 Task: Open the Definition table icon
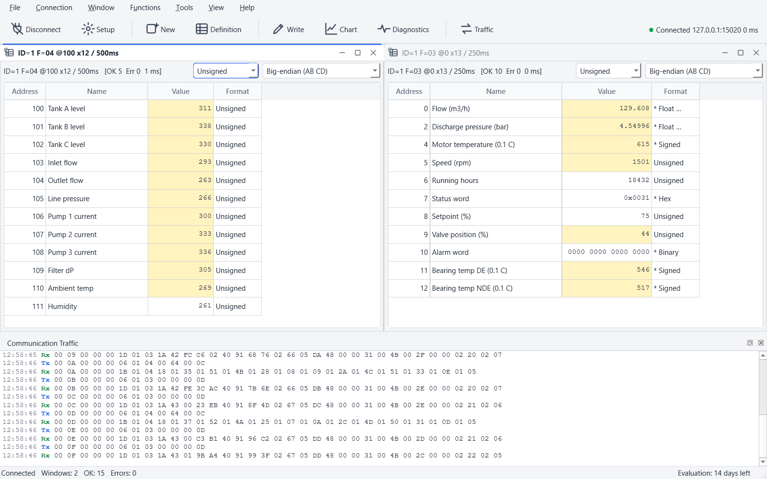pyautogui.click(x=202, y=29)
